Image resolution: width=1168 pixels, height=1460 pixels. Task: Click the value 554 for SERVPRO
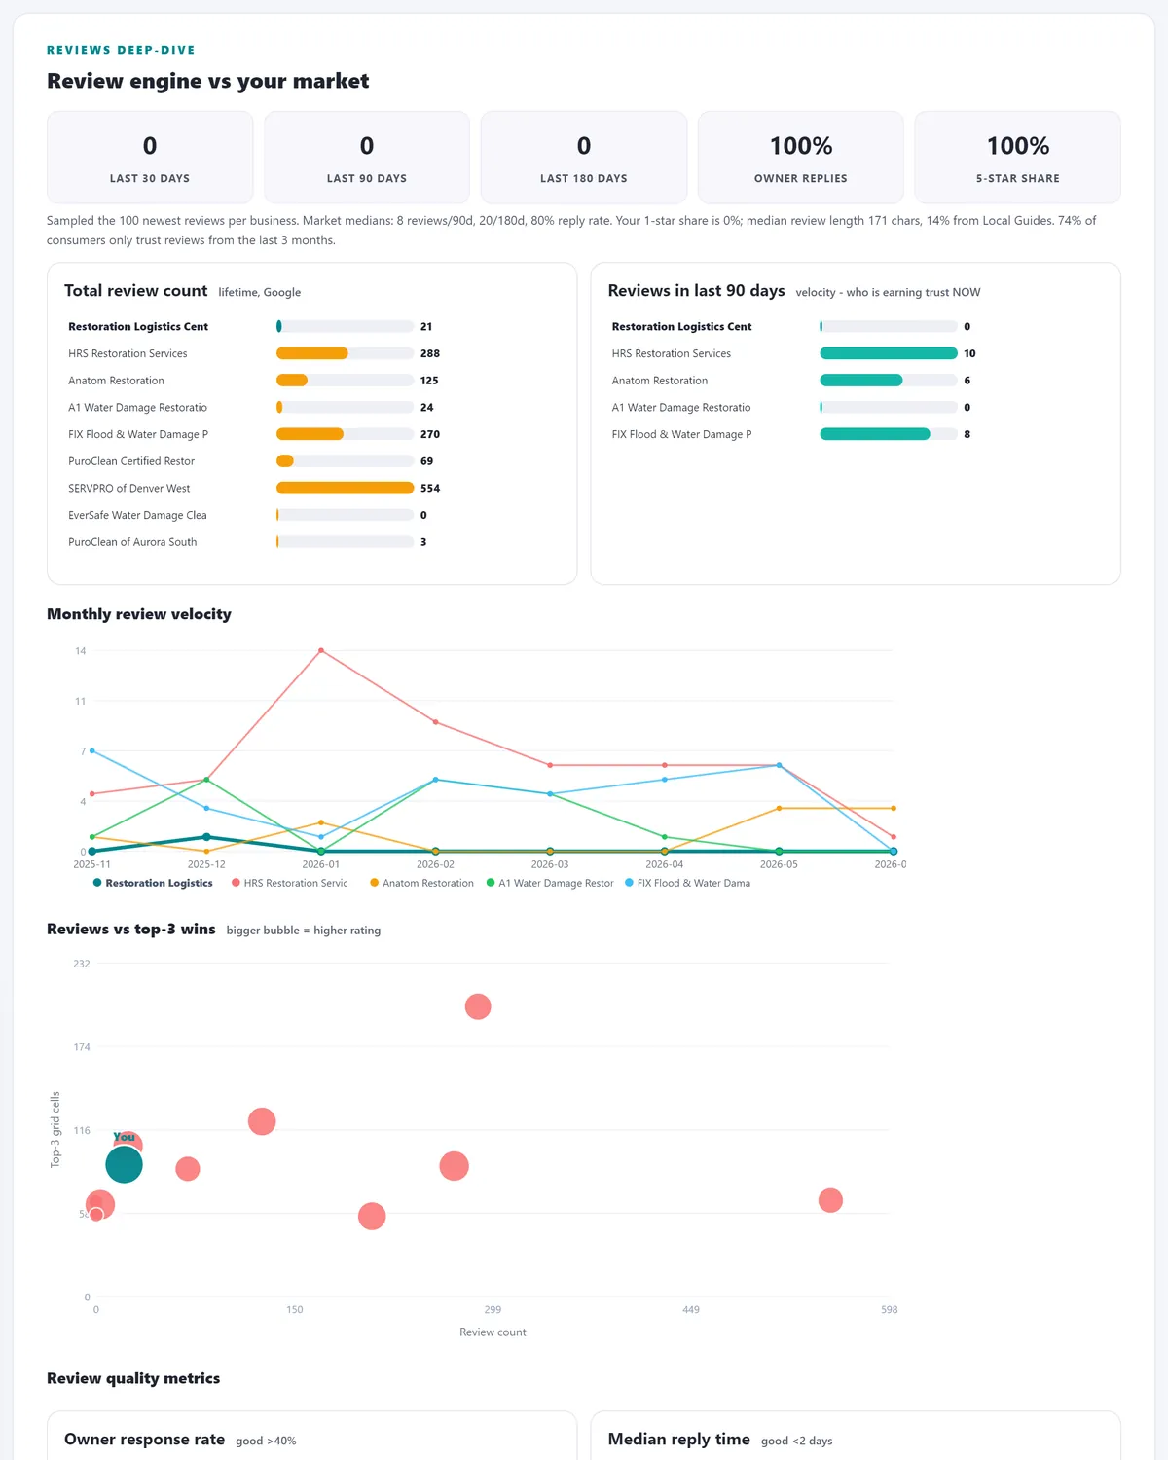coord(430,489)
